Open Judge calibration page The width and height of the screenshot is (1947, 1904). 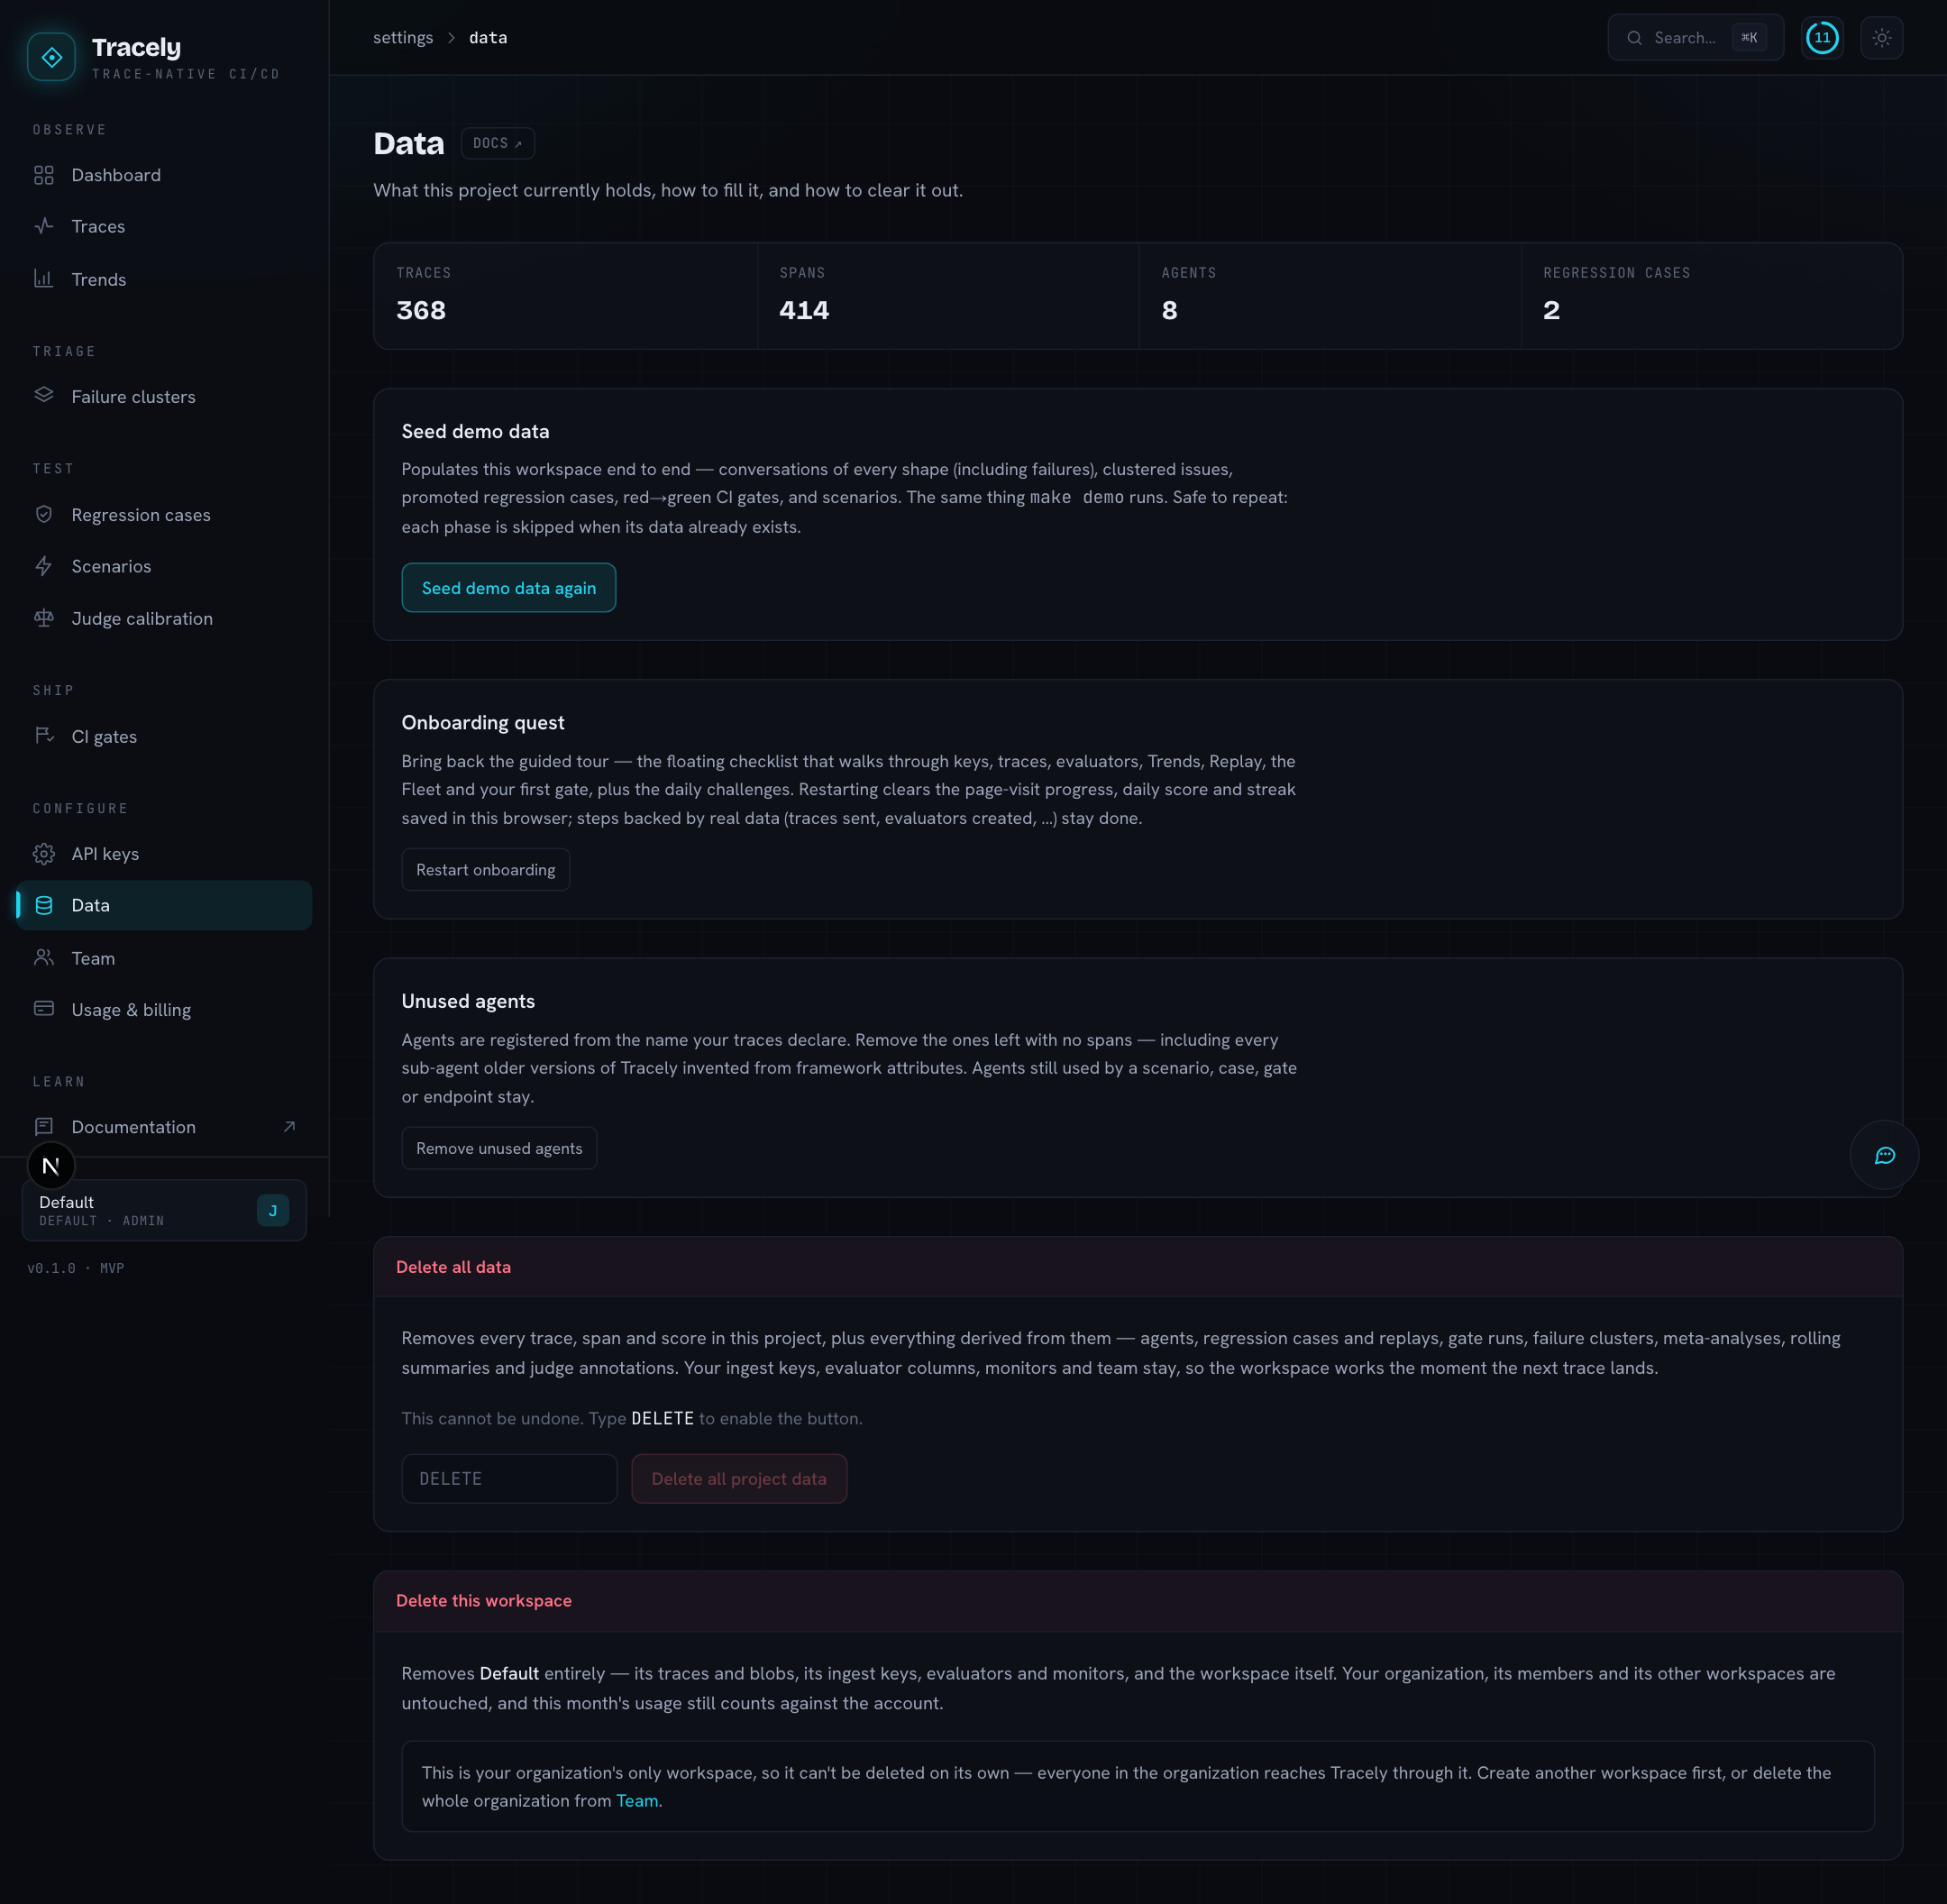click(x=164, y=618)
